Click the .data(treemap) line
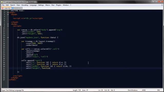Image resolution: width=164 pixels, height=92 pixels. point(33,51)
